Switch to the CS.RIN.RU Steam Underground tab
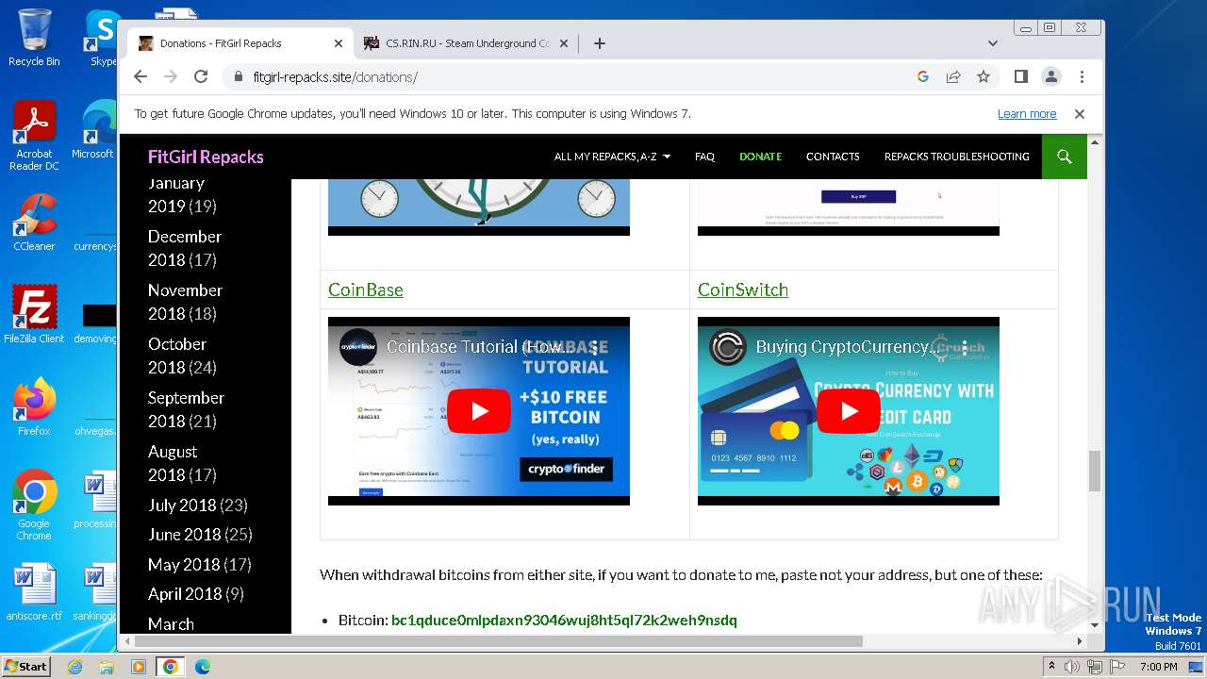The image size is (1207, 679). pos(467,43)
